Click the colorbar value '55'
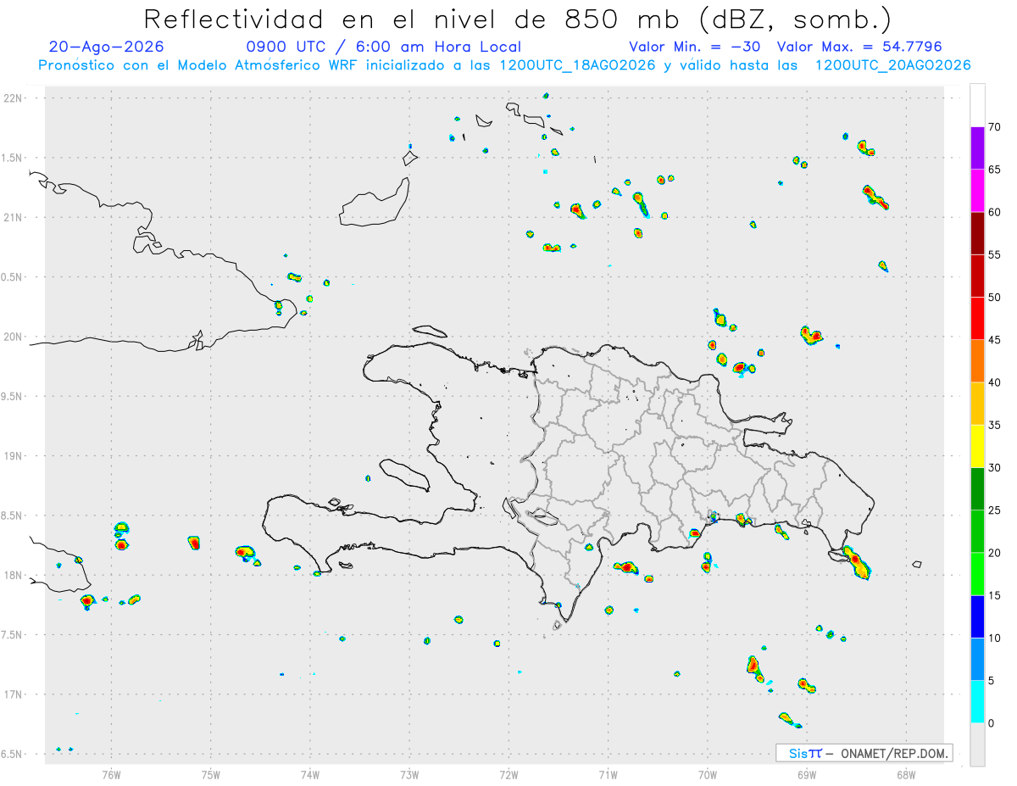The width and height of the screenshot is (1017, 786). pyautogui.click(x=994, y=254)
